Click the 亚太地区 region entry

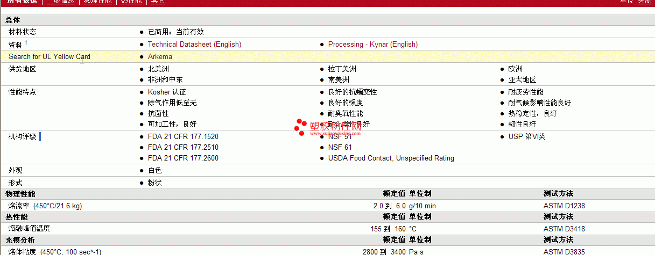(x=523, y=79)
